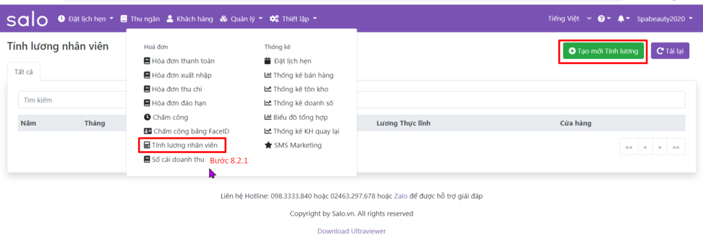Go to the Khách hàng page
This screenshot has width=703, height=250.
(189, 19)
